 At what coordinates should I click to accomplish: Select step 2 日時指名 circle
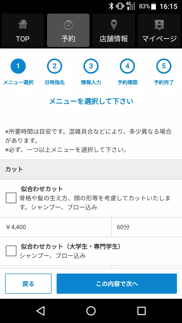[x=55, y=66]
